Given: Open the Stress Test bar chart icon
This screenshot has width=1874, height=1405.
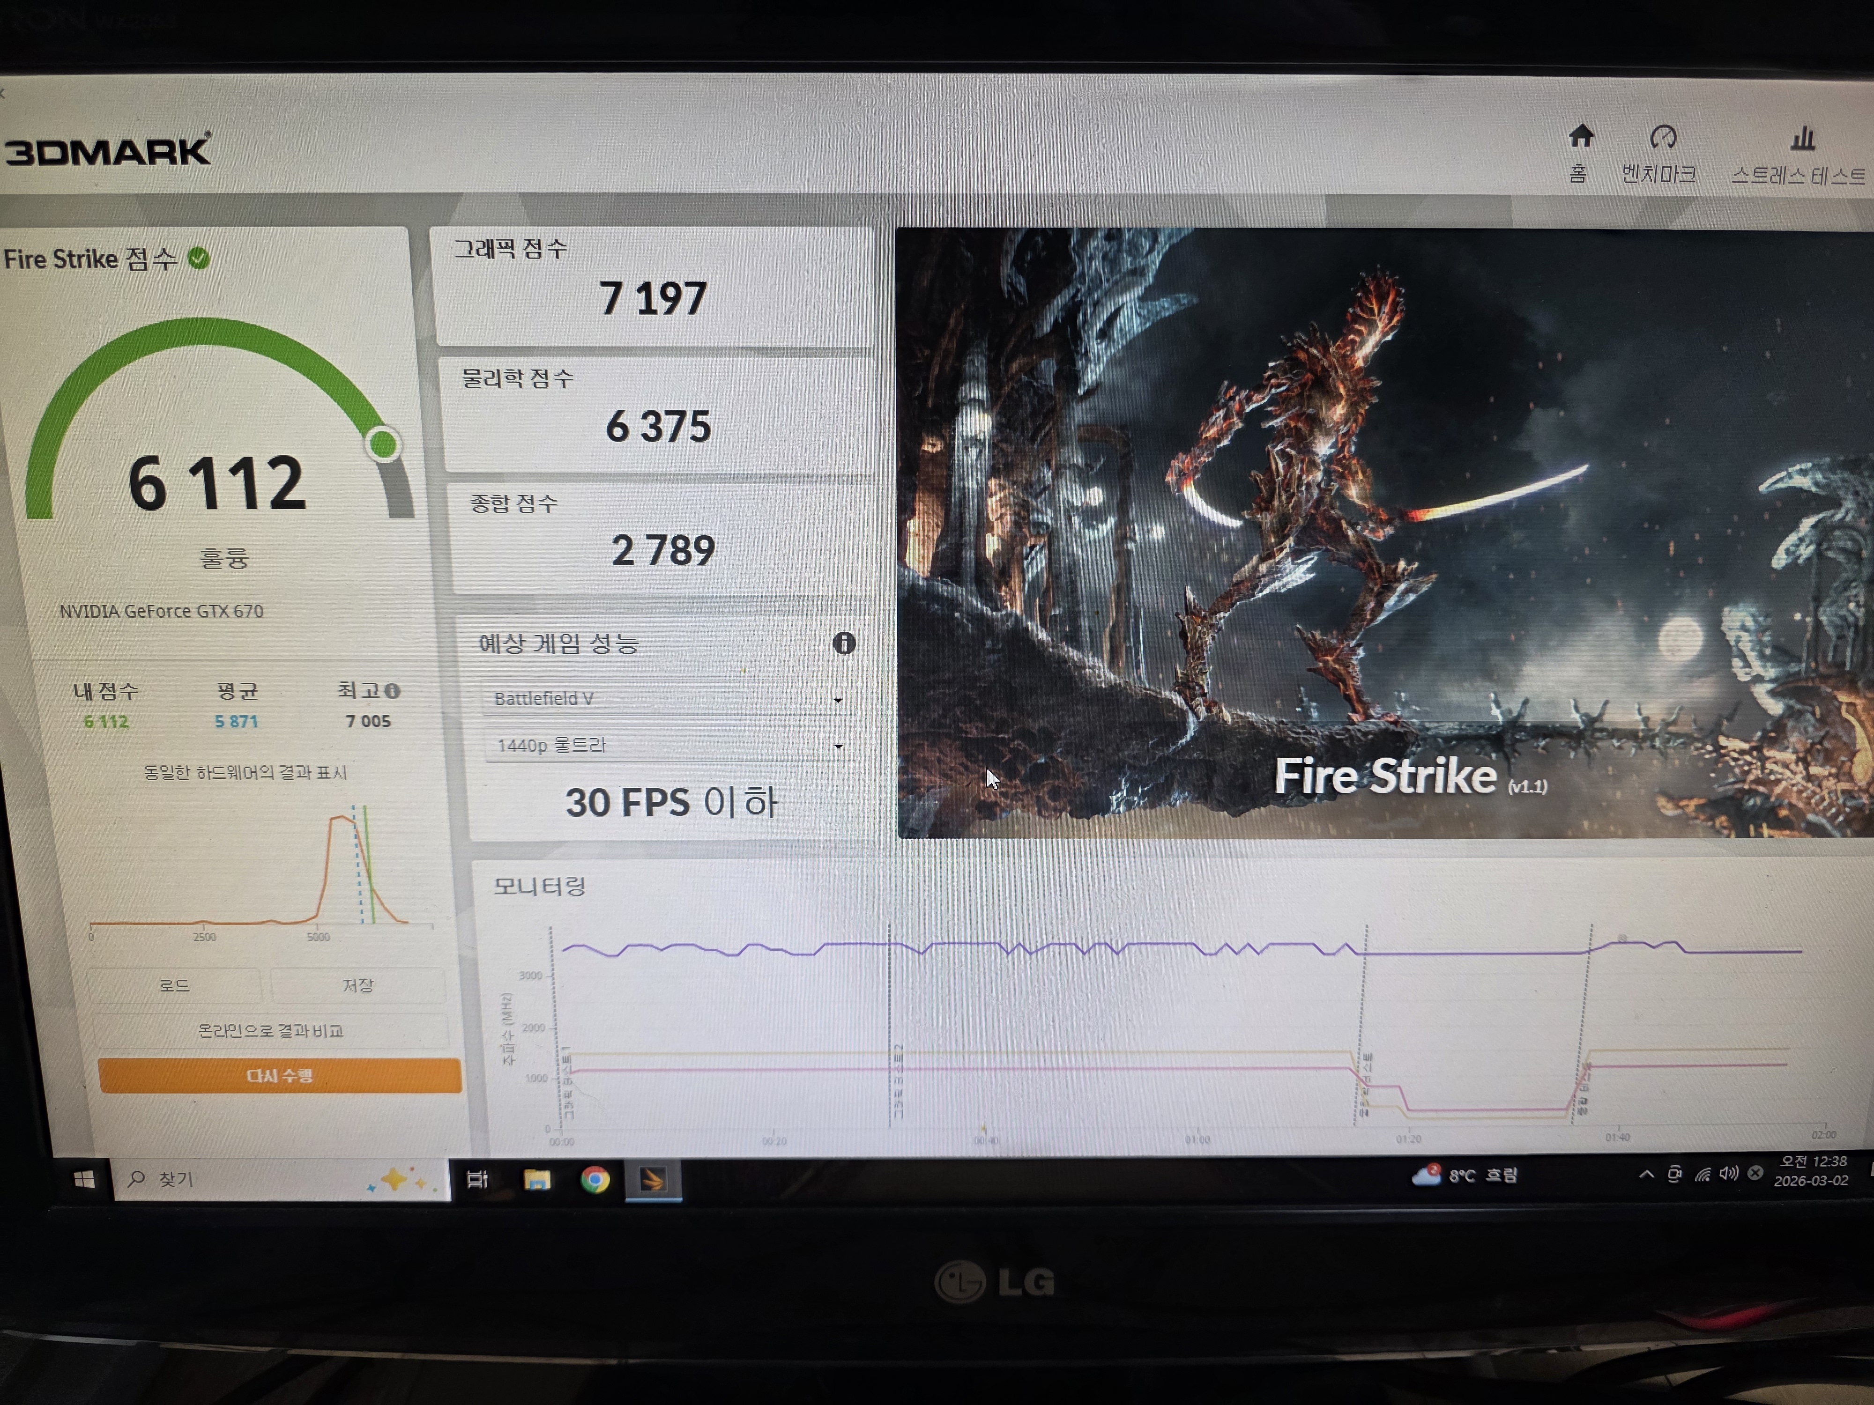Looking at the screenshot, I should coord(1803,139).
